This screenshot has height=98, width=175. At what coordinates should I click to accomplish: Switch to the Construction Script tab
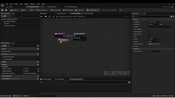[62, 13]
